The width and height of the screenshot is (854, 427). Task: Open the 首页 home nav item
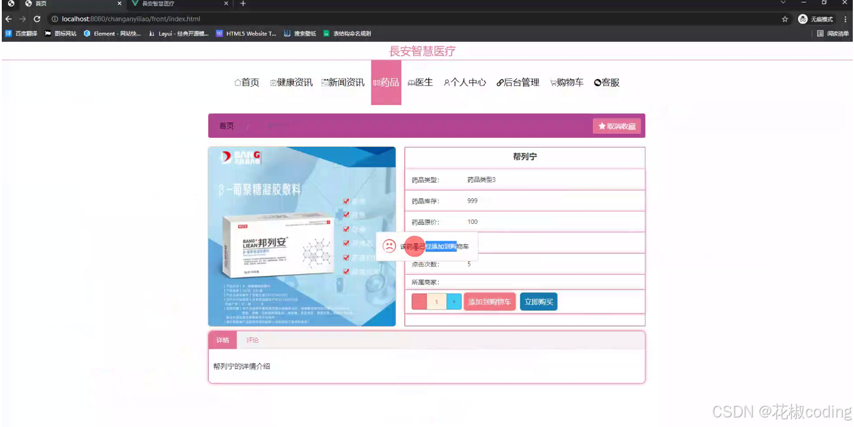[x=247, y=82]
